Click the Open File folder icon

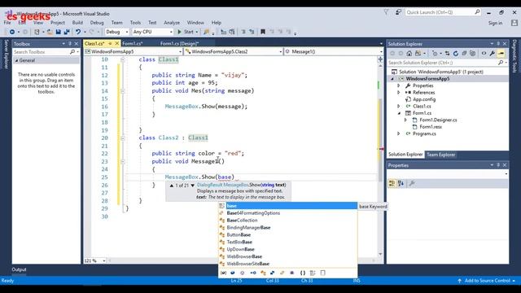(50, 32)
